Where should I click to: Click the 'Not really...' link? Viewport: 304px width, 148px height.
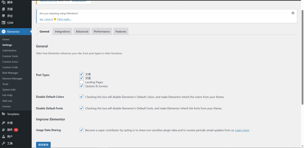pos(65,19)
